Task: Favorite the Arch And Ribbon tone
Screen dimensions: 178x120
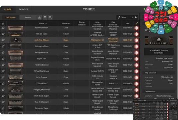Action: 3,40
